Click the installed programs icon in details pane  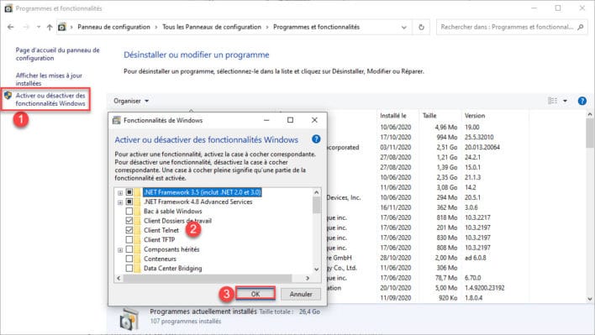point(129,319)
